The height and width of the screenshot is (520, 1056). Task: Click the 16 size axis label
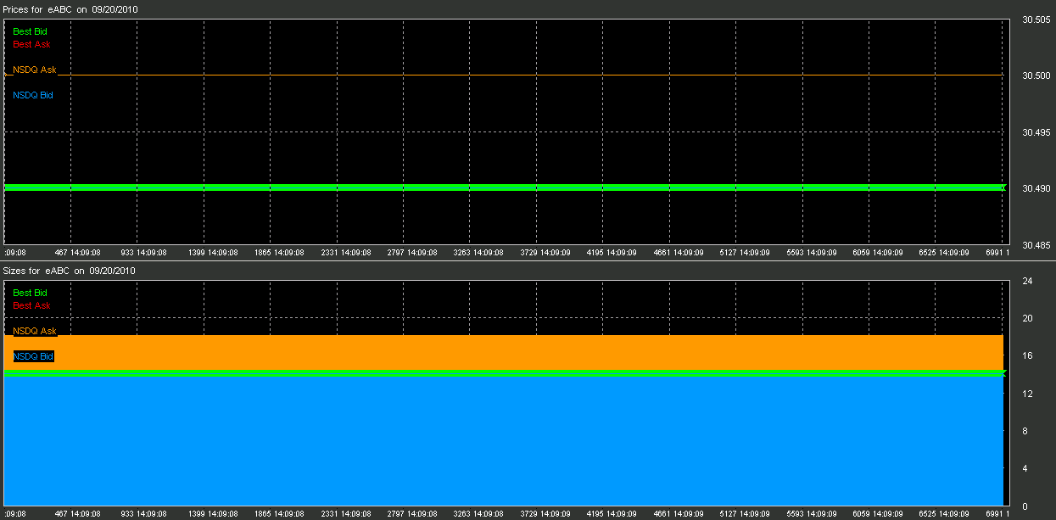click(1027, 356)
